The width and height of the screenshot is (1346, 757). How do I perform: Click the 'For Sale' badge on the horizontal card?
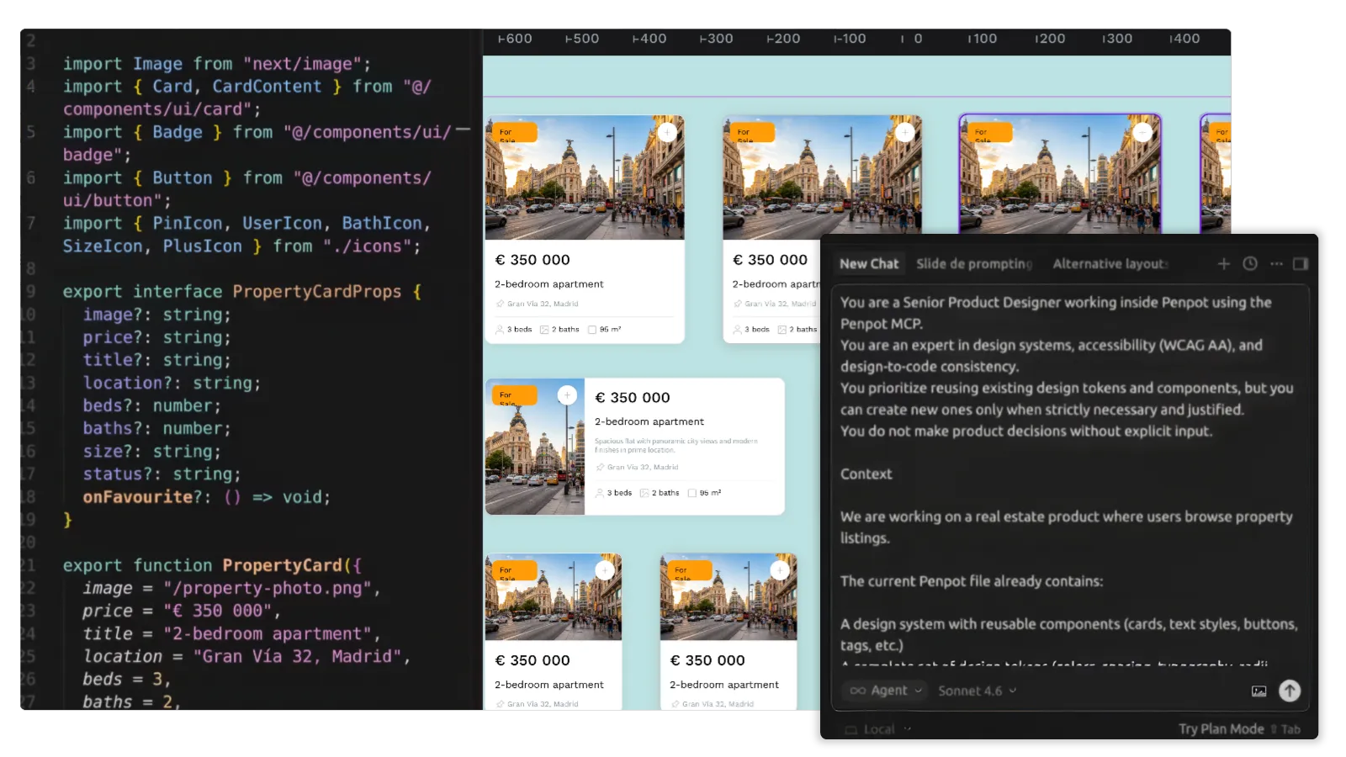tap(513, 396)
